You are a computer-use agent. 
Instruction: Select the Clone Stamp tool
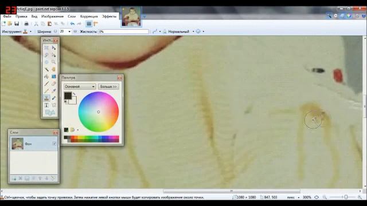point(46,98)
